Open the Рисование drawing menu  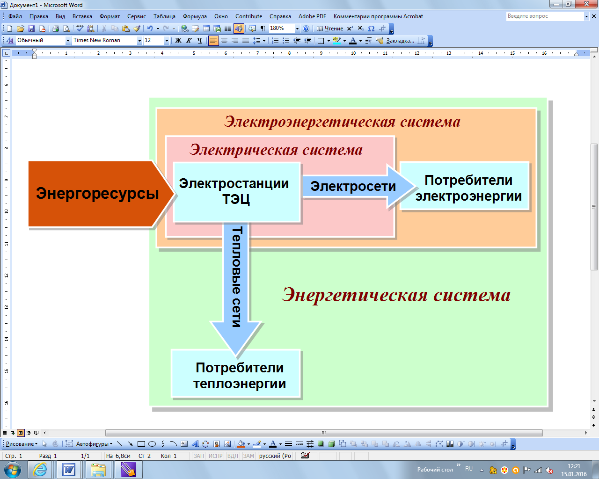click(x=22, y=444)
